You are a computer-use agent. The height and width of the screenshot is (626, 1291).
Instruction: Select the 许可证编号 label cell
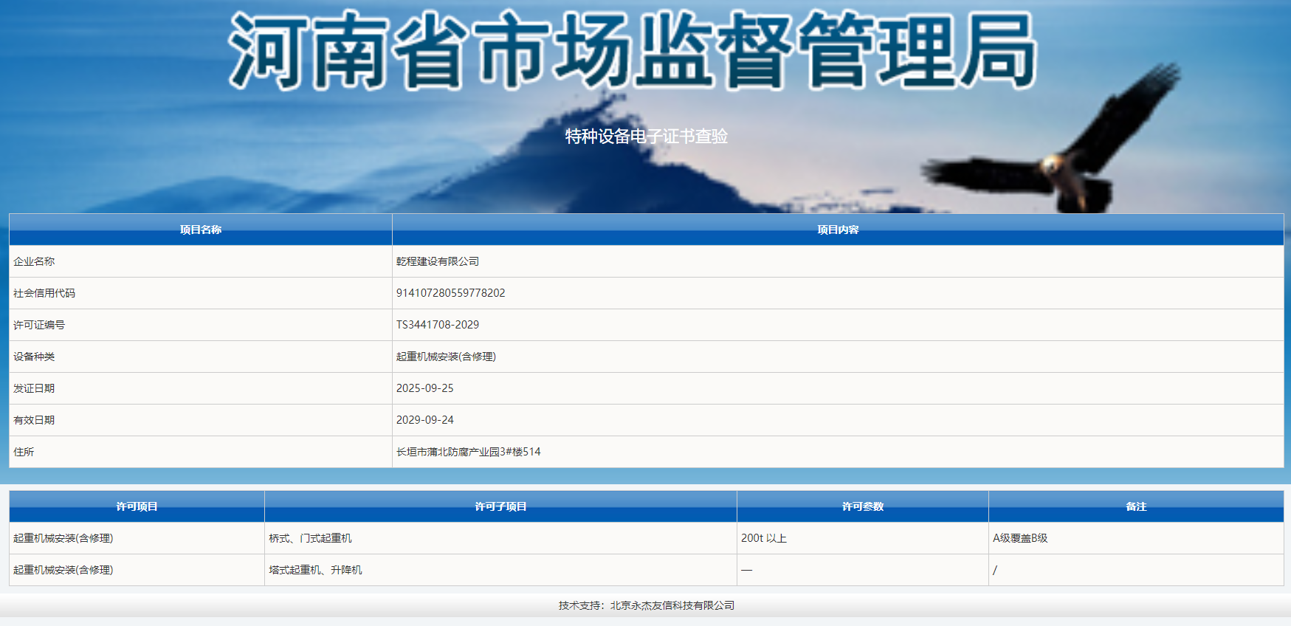201,325
